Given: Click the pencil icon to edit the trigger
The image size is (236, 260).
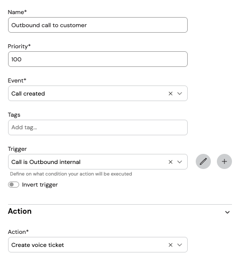Looking at the screenshot, I should click(203, 161).
